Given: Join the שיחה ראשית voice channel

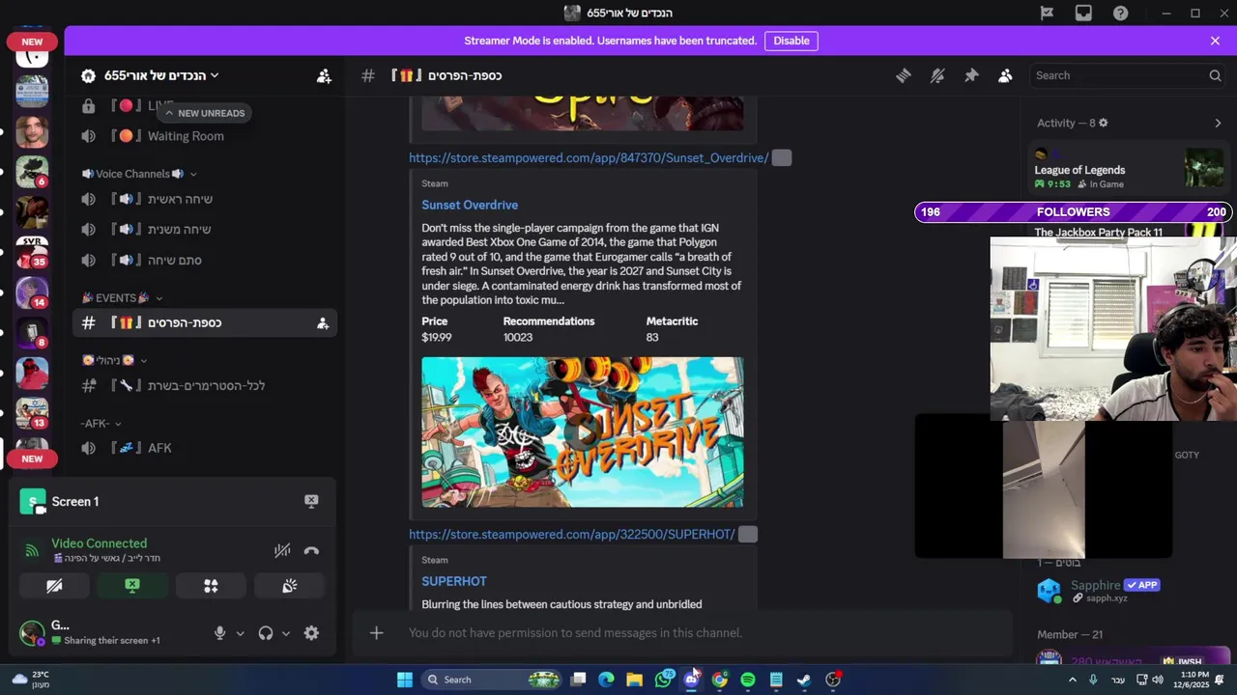Looking at the screenshot, I should tap(204, 199).
